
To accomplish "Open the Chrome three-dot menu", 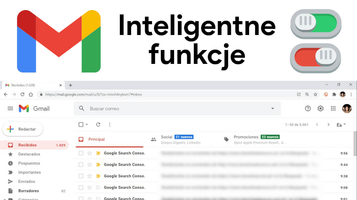I will pos(351,94).
